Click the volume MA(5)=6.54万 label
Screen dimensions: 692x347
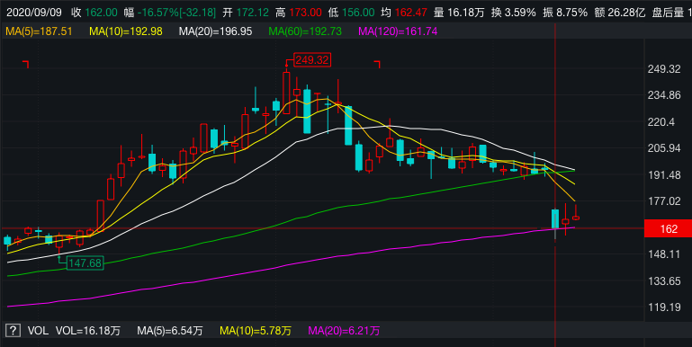tap(170, 331)
